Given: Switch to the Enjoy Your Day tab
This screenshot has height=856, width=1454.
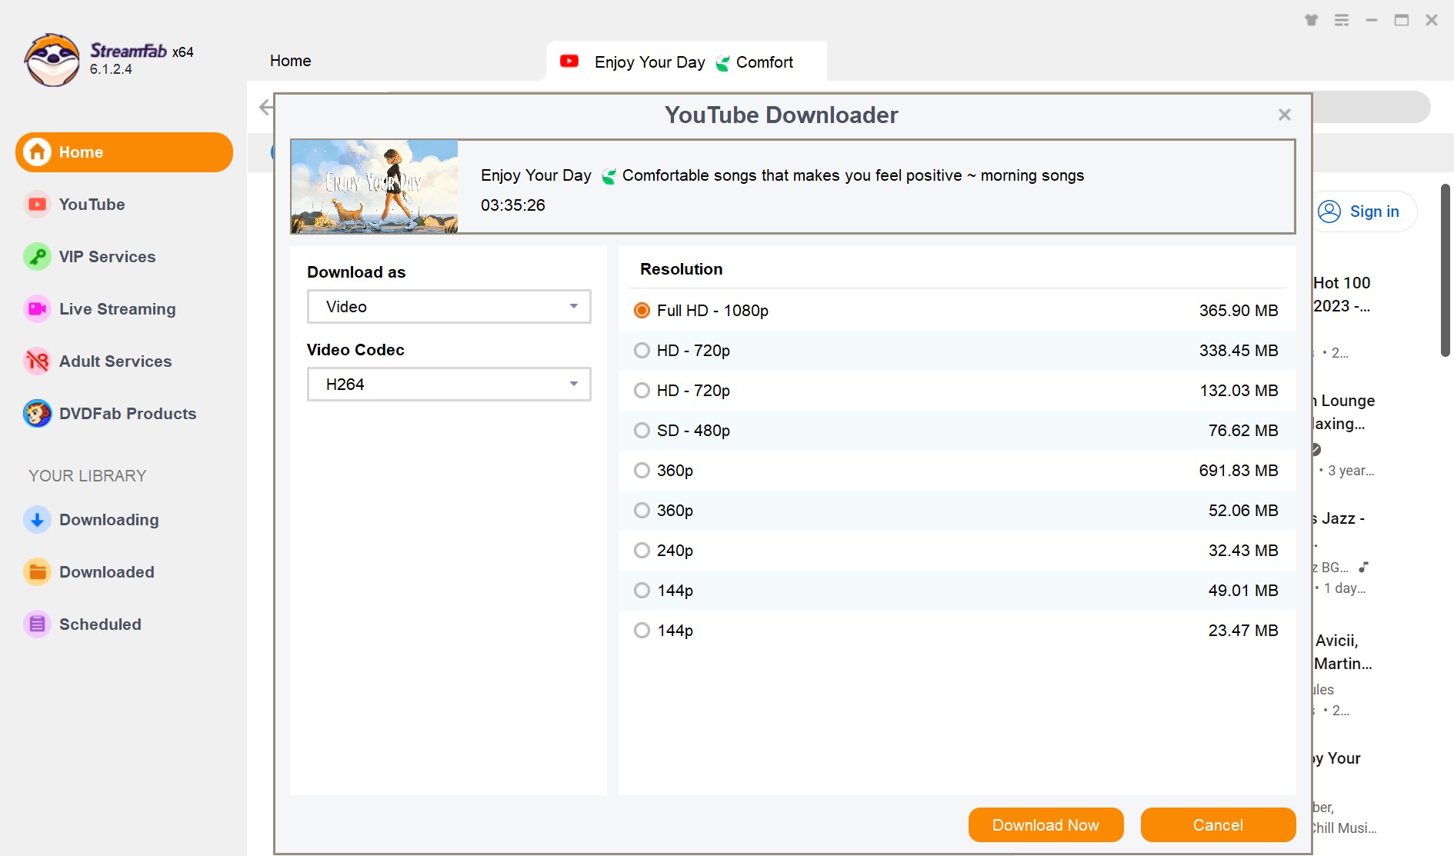Looking at the screenshot, I should coord(686,62).
